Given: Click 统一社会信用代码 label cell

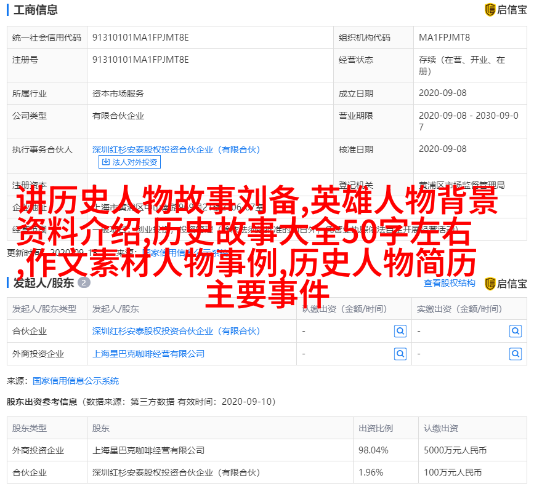Looking at the screenshot, I should click(47, 38).
